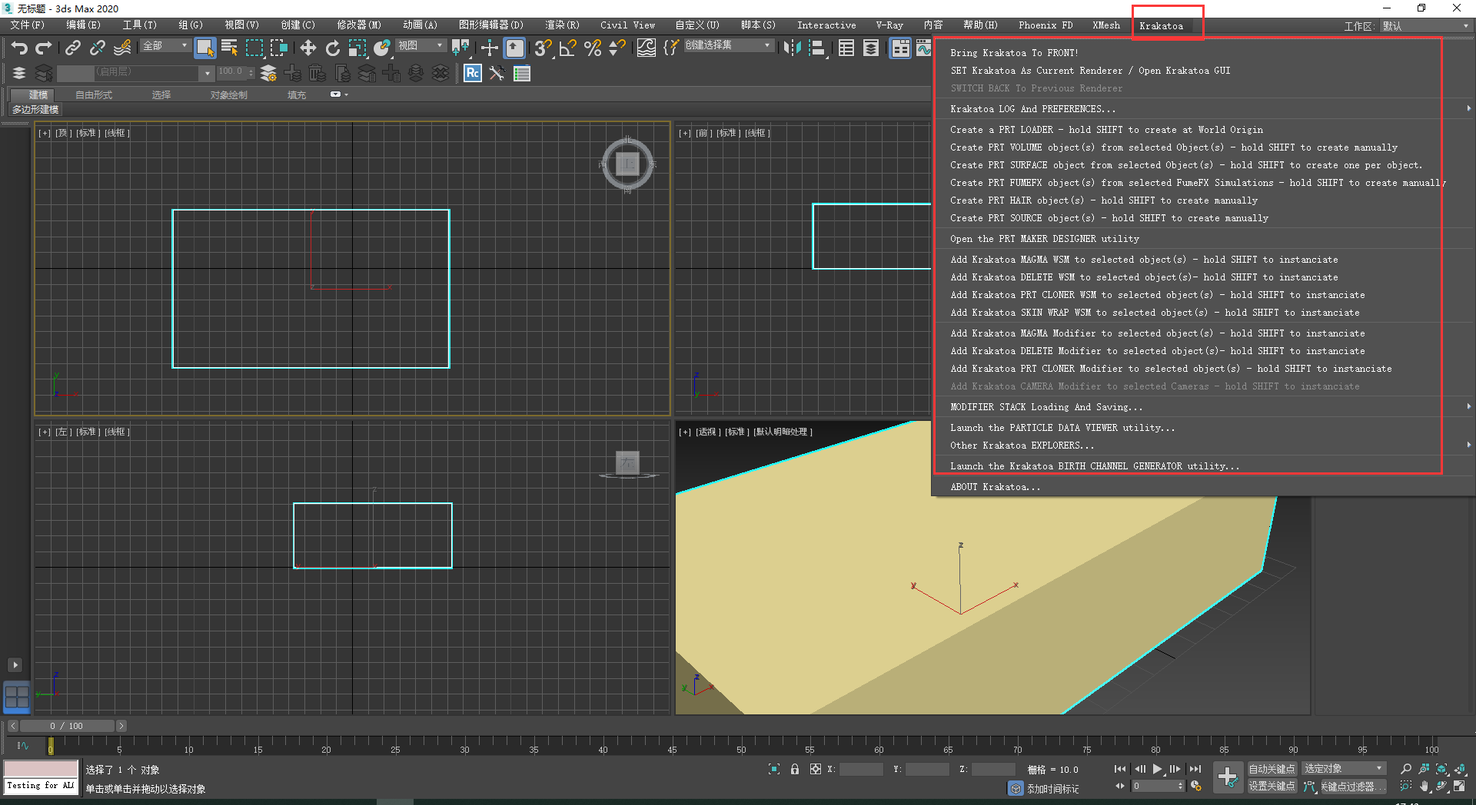Open the 工作区 默认 workspace dropdown

pos(1426,26)
